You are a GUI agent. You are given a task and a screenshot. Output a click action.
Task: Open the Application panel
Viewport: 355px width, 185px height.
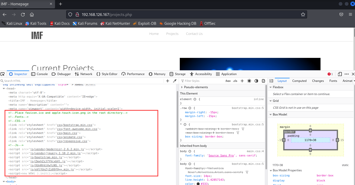(x=226, y=74)
